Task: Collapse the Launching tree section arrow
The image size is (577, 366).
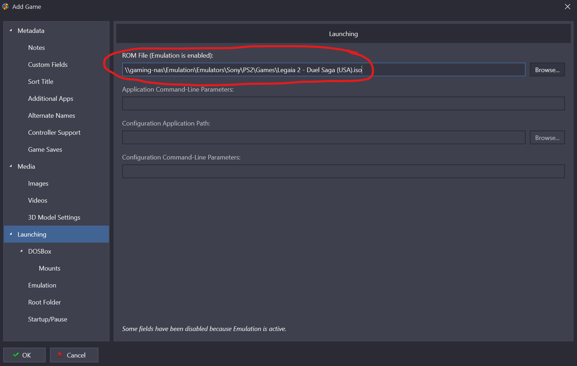Action: point(11,234)
